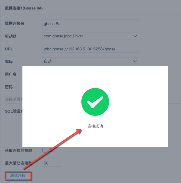Expand the 连接池属性 section heading
Screen dimensions: 181x183
coord(14,99)
